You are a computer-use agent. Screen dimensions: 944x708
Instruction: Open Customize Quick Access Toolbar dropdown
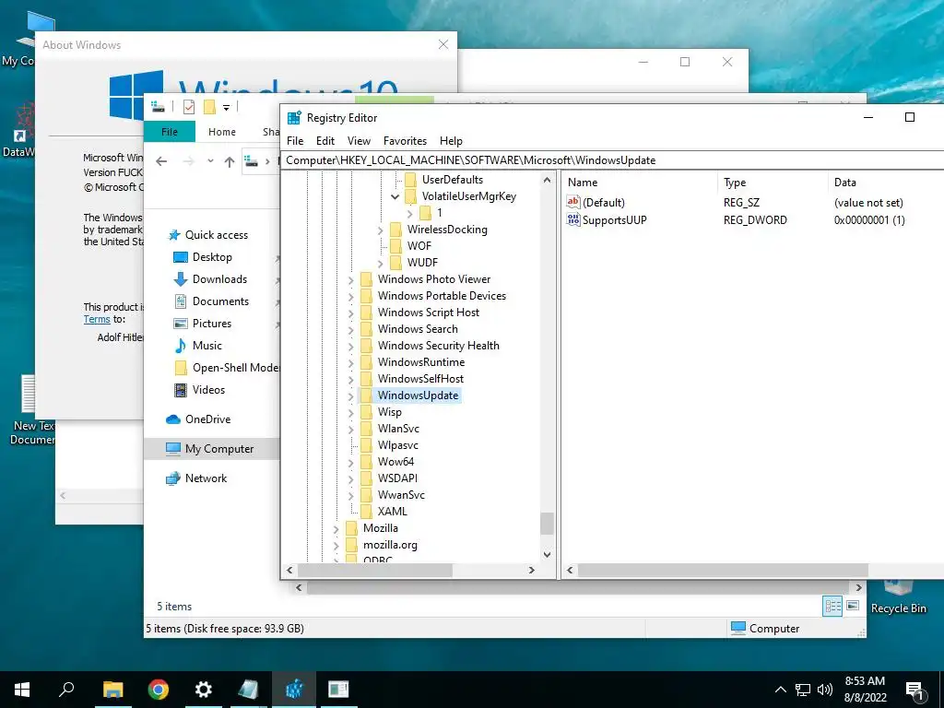(x=227, y=108)
